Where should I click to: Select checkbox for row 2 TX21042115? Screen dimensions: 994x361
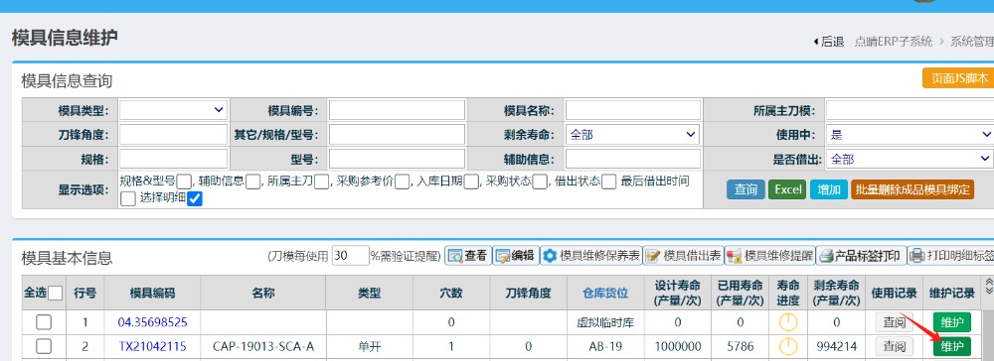click(44, 346)
